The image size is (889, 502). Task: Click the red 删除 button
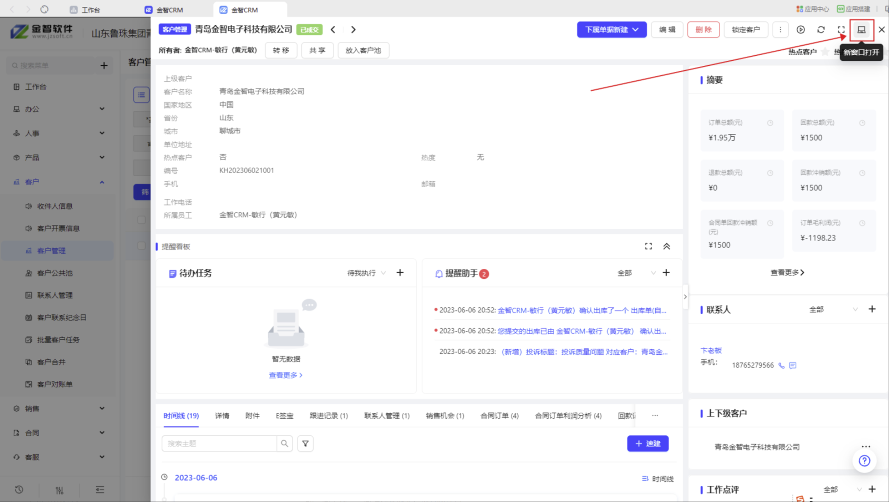click(703, 29)
